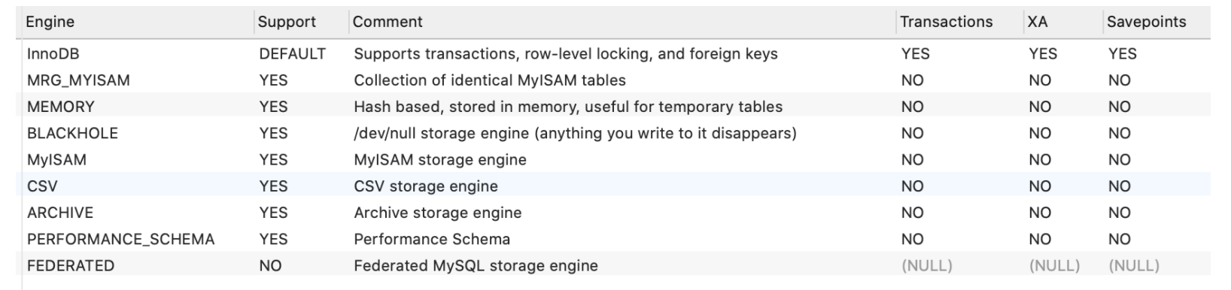Click the ARCHIVE engine cell
Image resolution: width=1231 pixels, height=290 pixels.
coord(60,213)
